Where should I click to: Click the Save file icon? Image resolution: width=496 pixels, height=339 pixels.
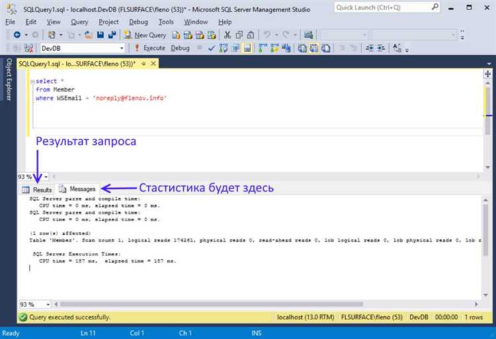[x=101, y=35]
